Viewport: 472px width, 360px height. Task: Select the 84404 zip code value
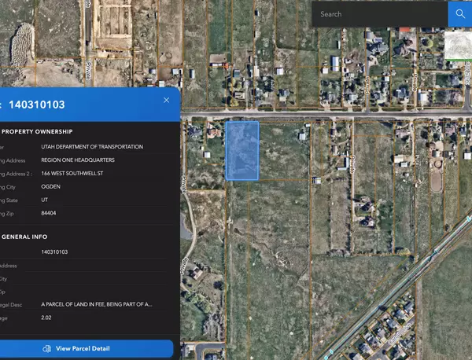pyautogui.click(x=50, y=214)
